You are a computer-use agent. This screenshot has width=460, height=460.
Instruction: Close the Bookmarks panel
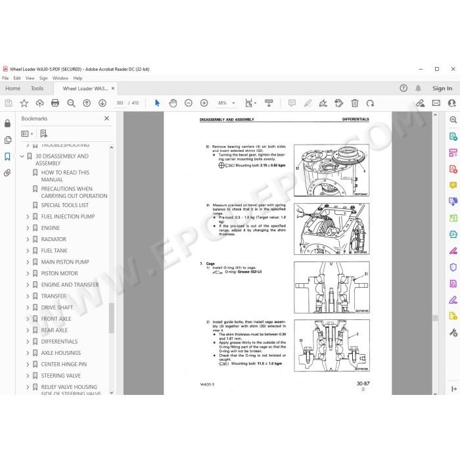click(x=106, y=118)
